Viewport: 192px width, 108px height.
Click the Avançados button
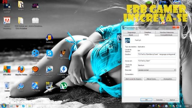pos(168,79)
